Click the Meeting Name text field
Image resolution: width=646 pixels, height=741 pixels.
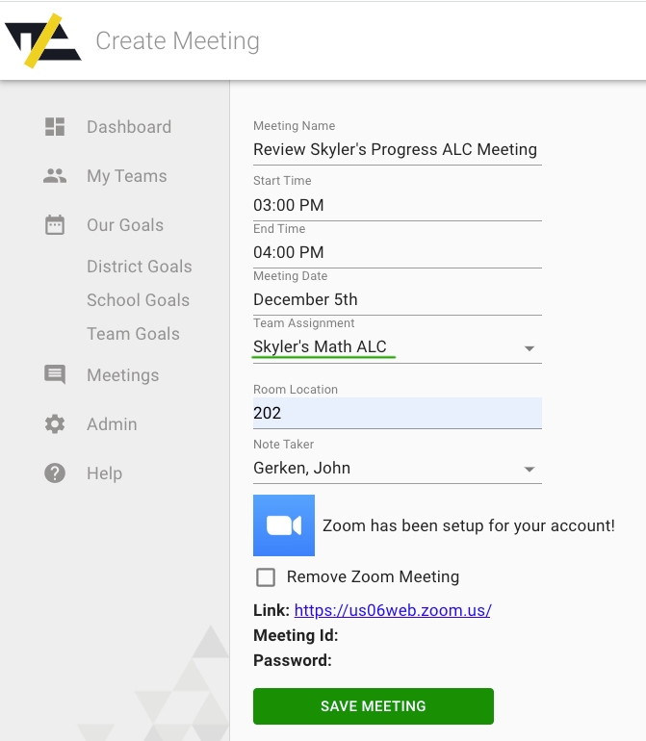[x=398, y=150]
